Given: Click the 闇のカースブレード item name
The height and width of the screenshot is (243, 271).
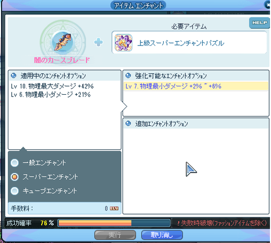Looking at the screenshot, I should pyautogui.click(x=62, y=60).
